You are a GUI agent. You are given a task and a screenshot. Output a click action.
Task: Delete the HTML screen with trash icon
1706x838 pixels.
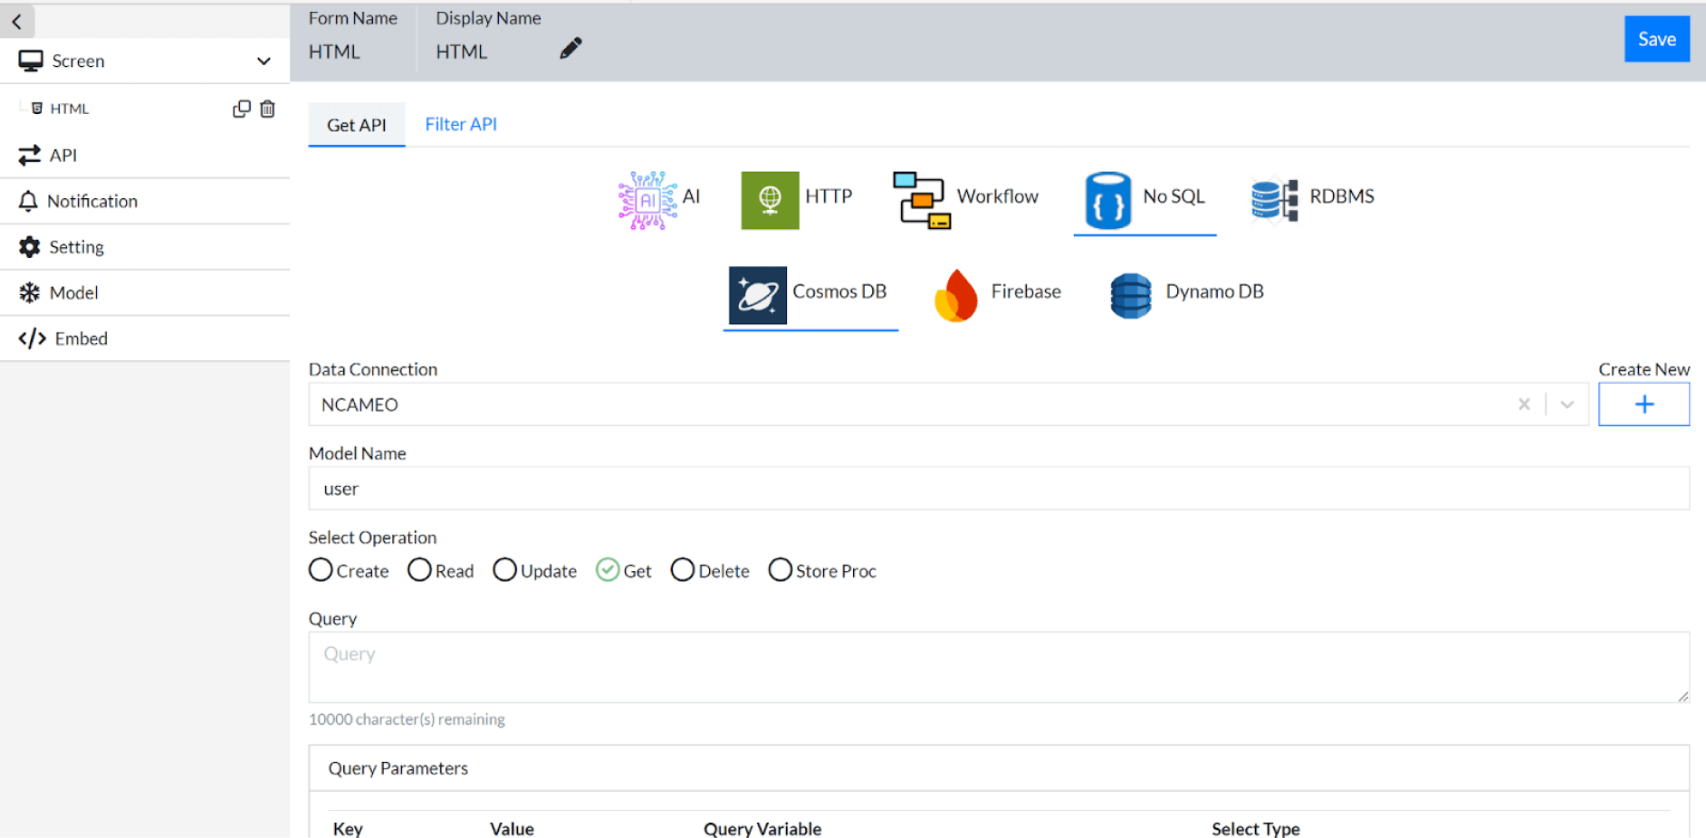click(x=267, y=110)
